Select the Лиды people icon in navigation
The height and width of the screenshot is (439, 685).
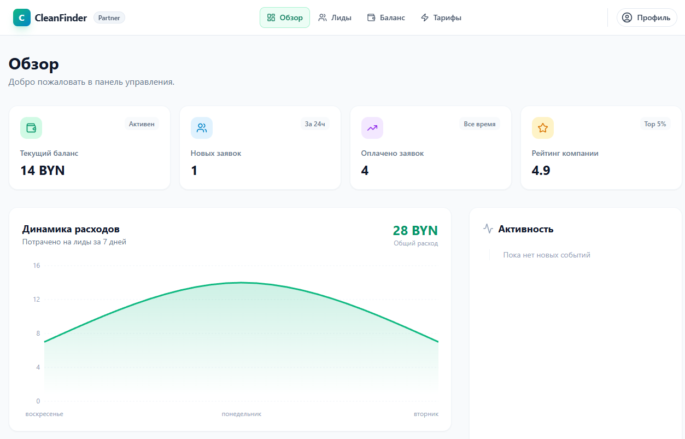(323, 17)
